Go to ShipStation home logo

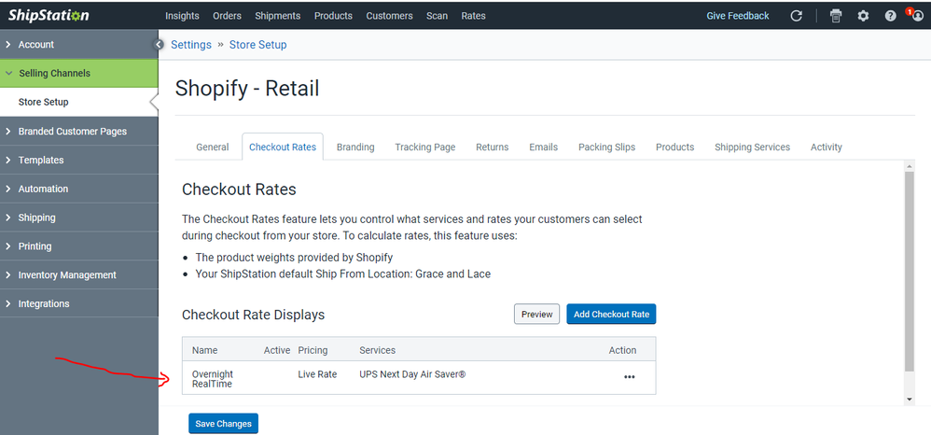[49, 15]
